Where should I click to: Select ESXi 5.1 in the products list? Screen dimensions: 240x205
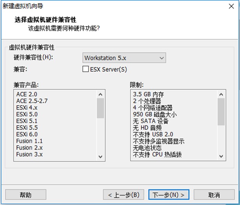27,121
